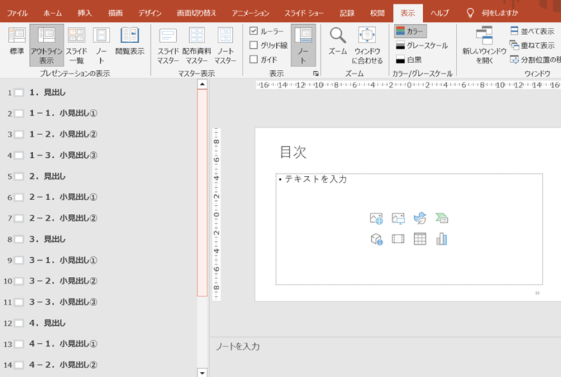Insert picture from file icon in placeholder
The image size is (561, 377).
(x=398, y=218)
